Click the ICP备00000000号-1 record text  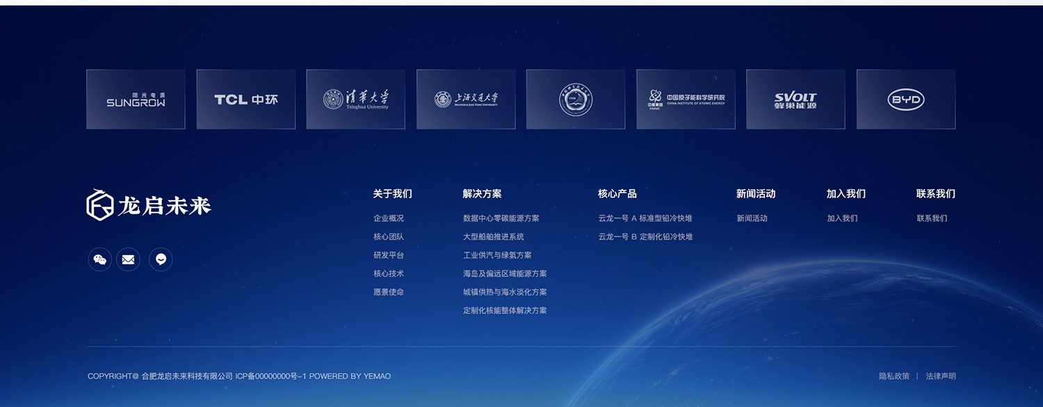coord(271,376)
